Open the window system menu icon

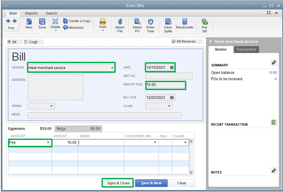pyautogui.click(x=5, y=5)
